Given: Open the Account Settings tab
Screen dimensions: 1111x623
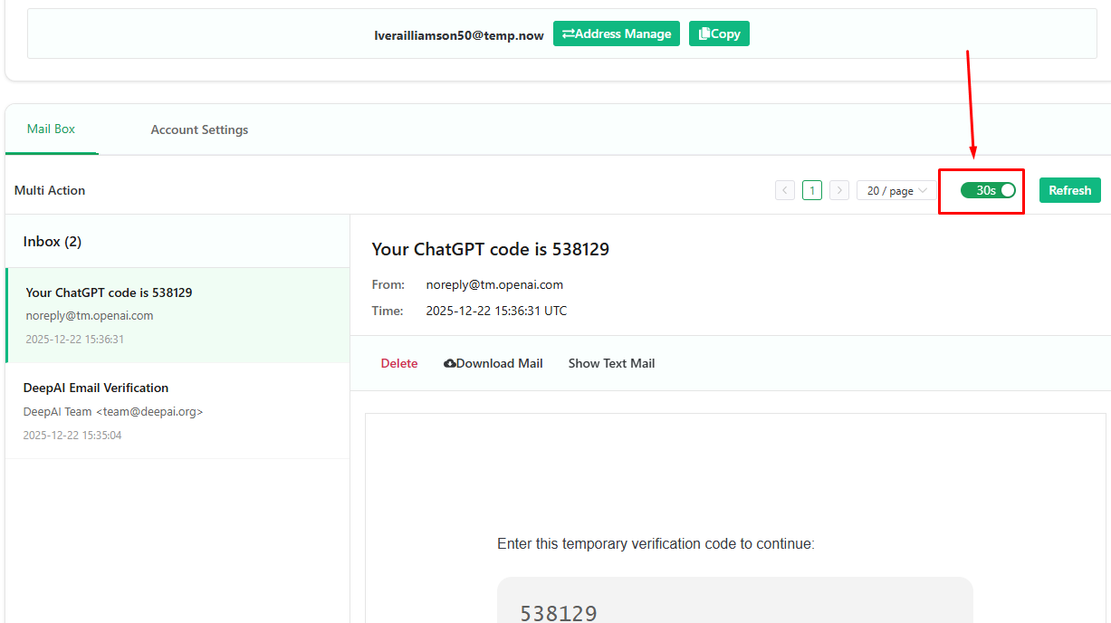Looking at the screenshot, I should [199, 129].
